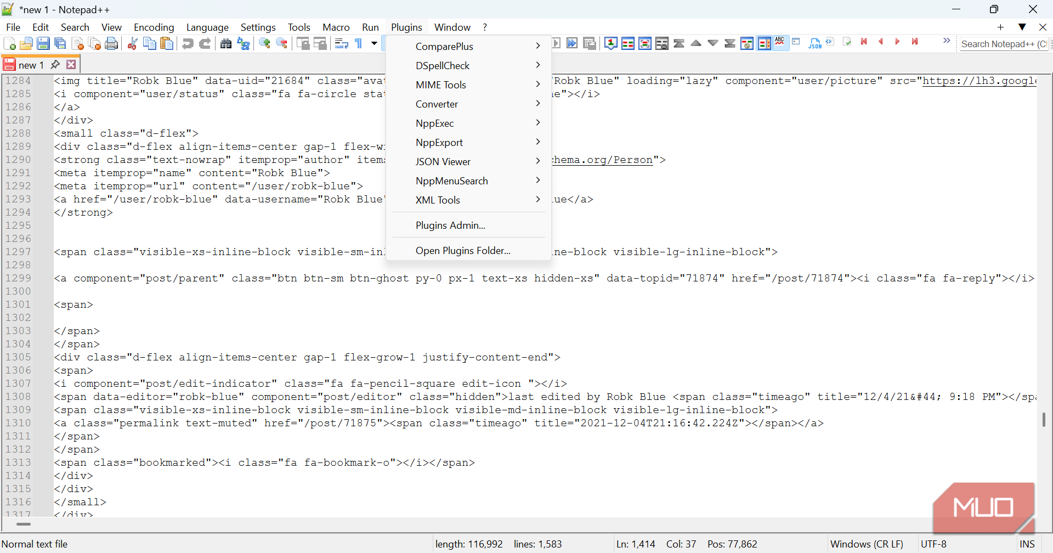Create a new document with New icon
This screenshot has height=553, width=1053.
point(9,44)
